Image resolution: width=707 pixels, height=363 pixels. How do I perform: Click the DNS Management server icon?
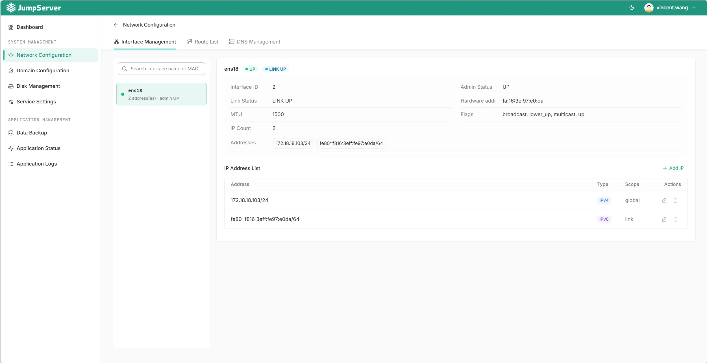pos(232,42)
